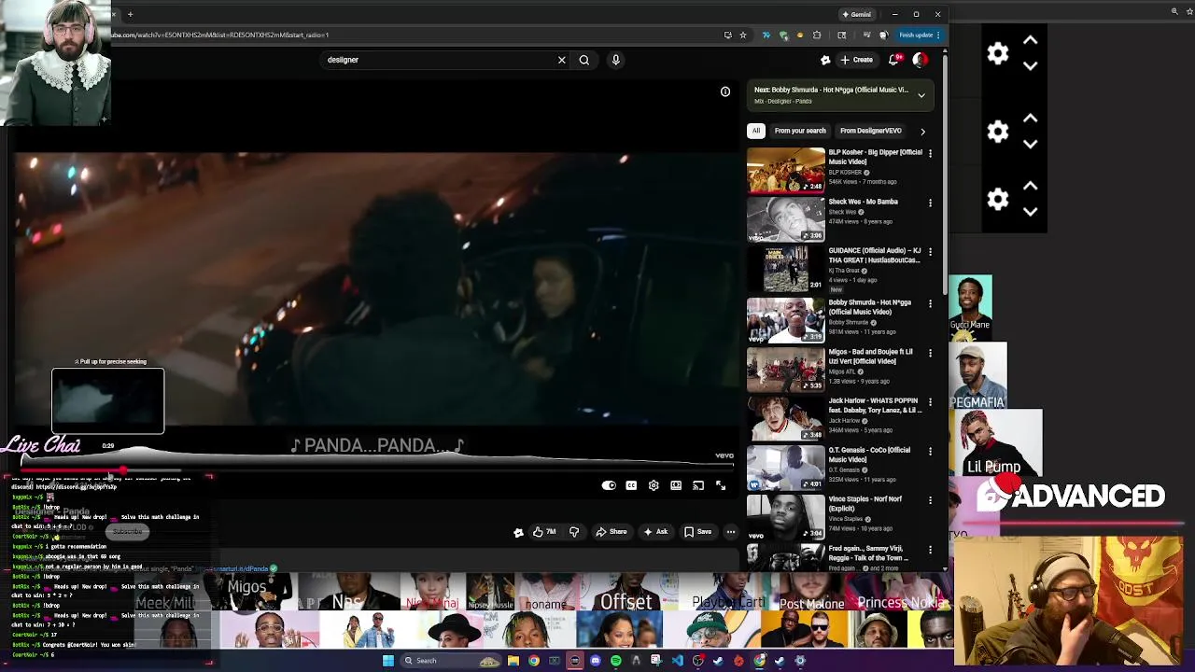
Task: Click the info icon above the video
Action: [x=725, y=91]
